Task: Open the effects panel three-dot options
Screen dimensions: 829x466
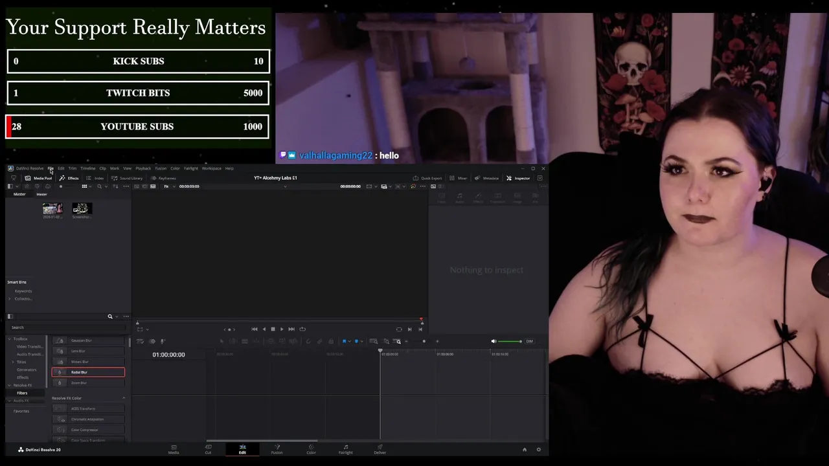Action: (126, 316)
